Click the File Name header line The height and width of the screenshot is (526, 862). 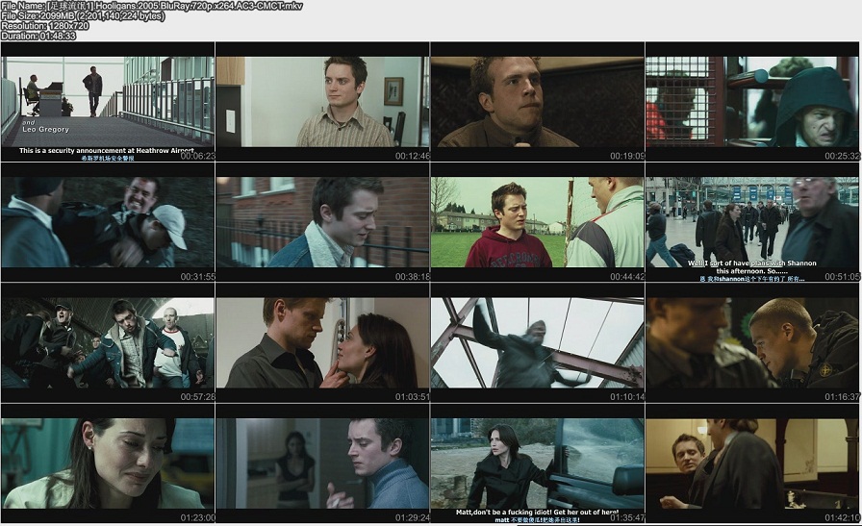(152, 6)
